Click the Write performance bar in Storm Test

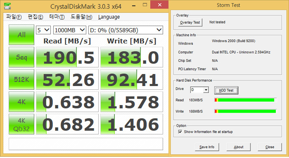[x=245, y=111]
